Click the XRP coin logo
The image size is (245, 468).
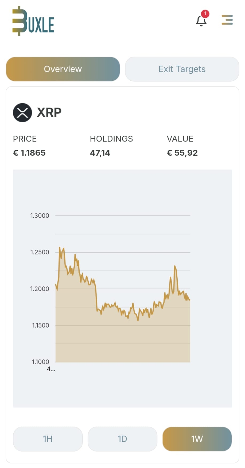point(22,113)
